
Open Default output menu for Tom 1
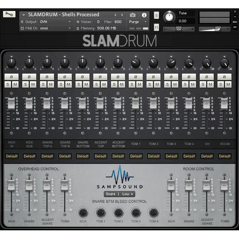[x=136, y=156]
